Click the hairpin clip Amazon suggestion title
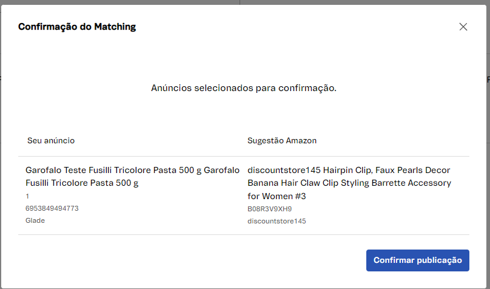490x289 pixels. [349, 183]
